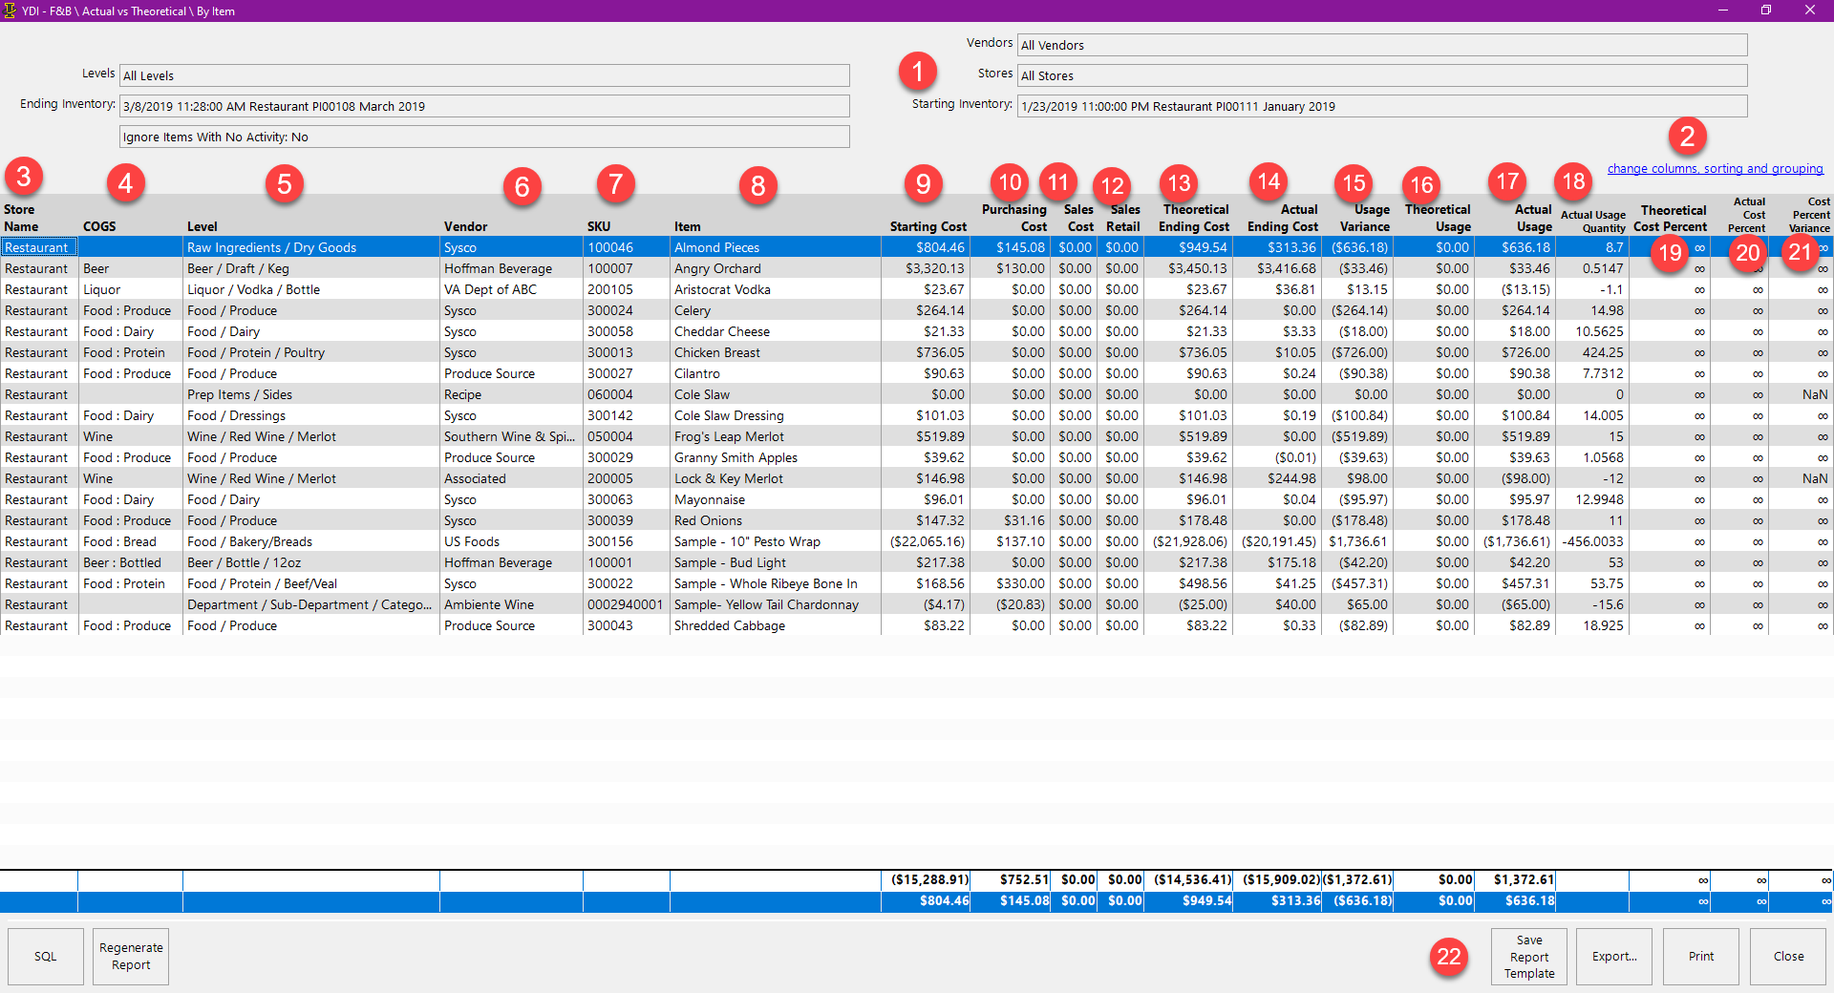This screenshot has height=993, width=1834.
Task: Click the ($22,065.16) starting cost cell
Action: [x=928, y=541]
